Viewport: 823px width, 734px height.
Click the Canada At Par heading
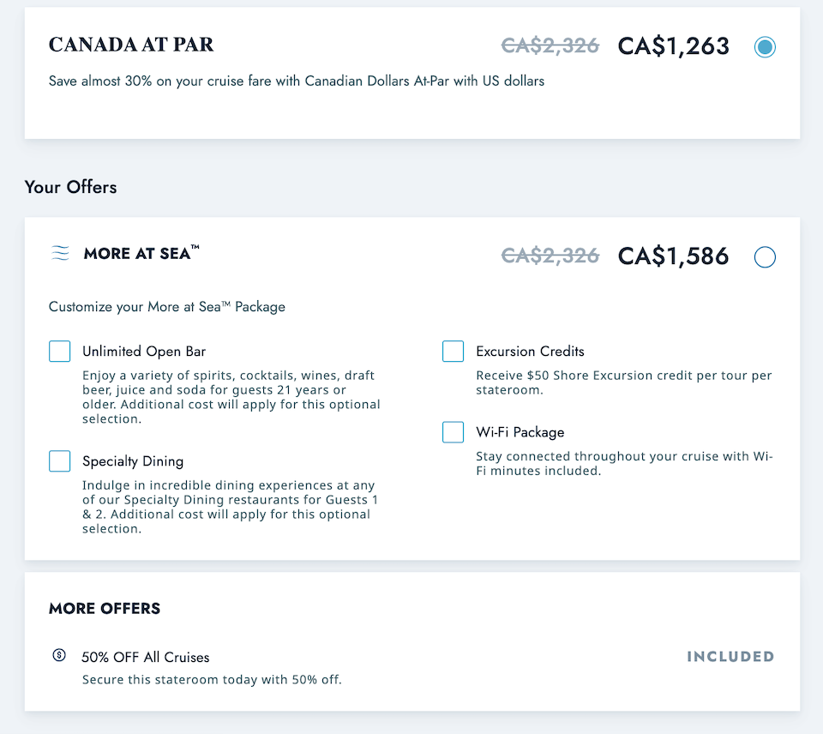pyautogui.click(x=131, y=45)
